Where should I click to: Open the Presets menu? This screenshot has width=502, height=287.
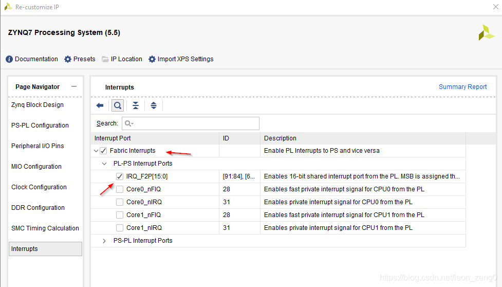point(84,59)
